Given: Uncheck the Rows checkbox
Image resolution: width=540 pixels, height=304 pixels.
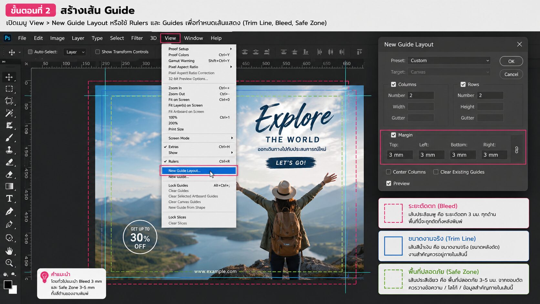Looking at the screenshot, I should click(463, 84).
